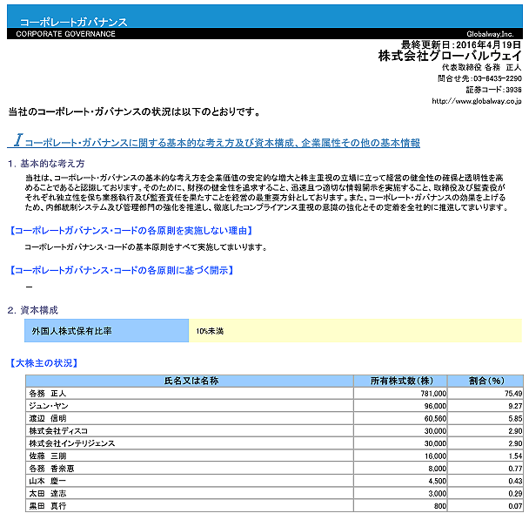Viewport: 529px width, 520px height.
Task: Click the share count 800
Action: [440, 506]
